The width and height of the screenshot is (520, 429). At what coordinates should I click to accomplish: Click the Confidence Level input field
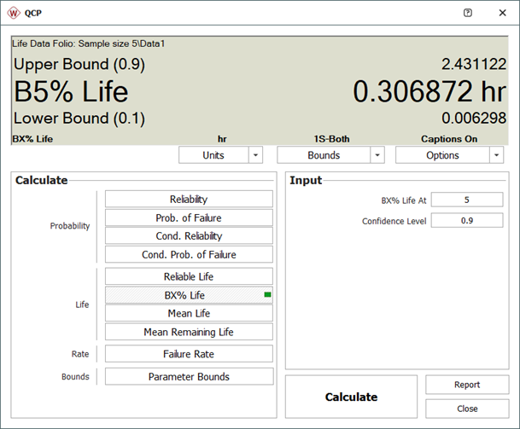(466, 221)
